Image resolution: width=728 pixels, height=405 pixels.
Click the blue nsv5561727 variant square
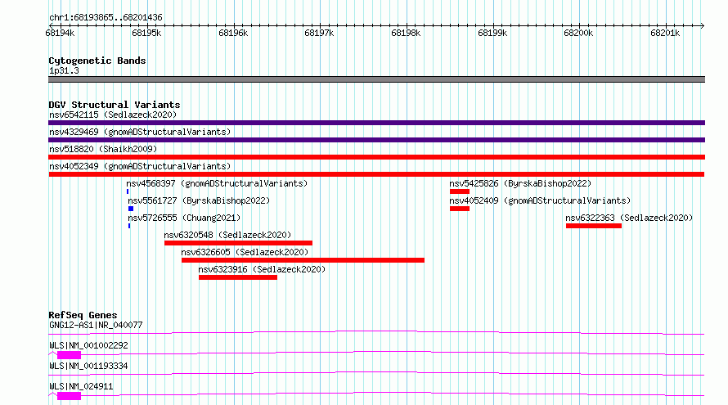(131, 209)
